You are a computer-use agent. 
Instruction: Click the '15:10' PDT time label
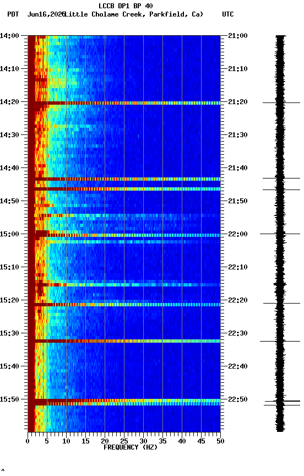click(9, 267)
